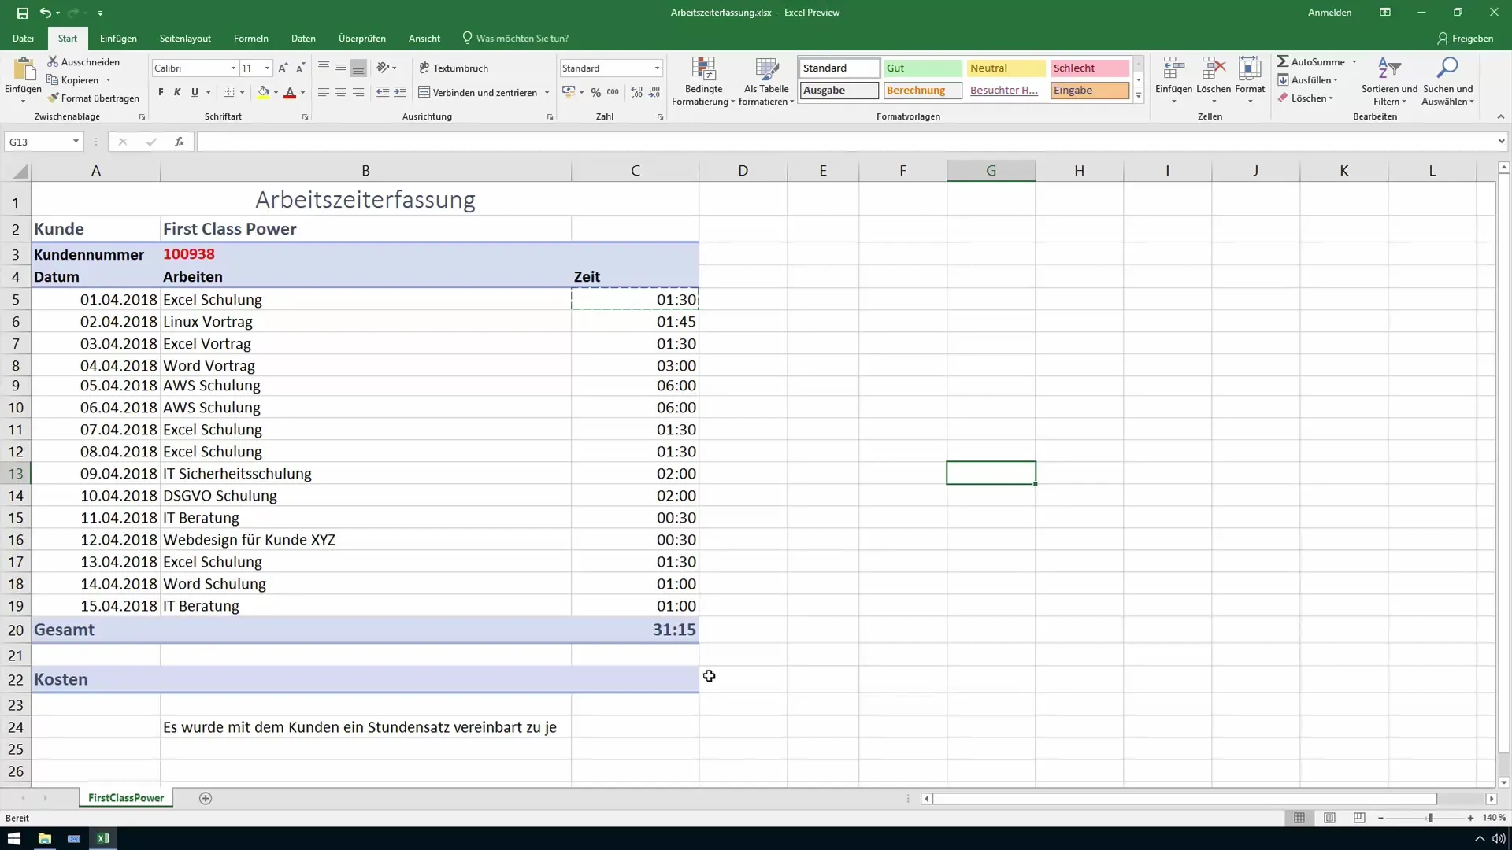Remove decimal place icon
The image size is (1512, 850).
point(654,93)
